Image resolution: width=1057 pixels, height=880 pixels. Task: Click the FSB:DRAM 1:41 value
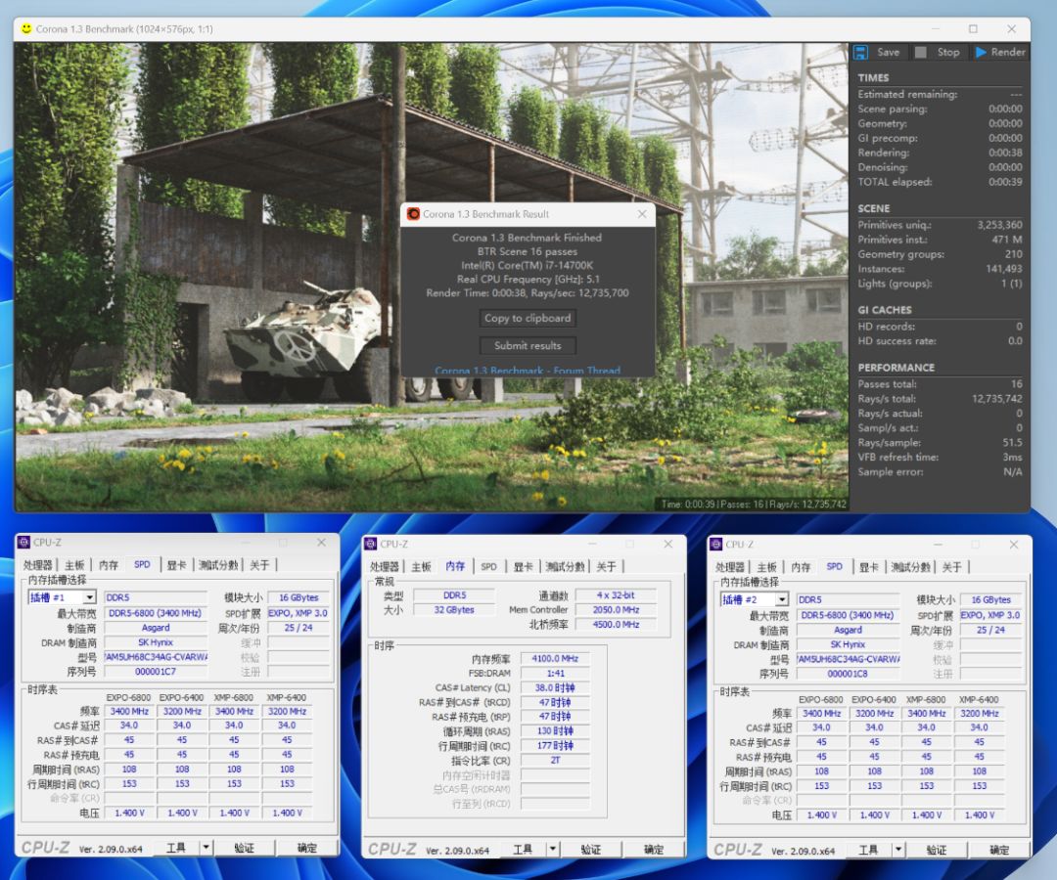pyautogui.click(x=555, y=674)
